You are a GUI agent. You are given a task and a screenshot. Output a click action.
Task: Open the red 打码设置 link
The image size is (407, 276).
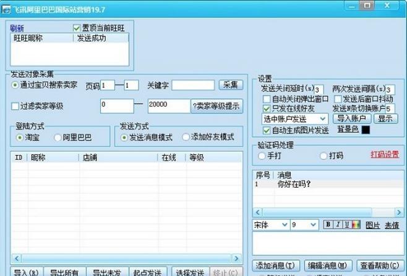pyautogui.click(x=384, y=155)
